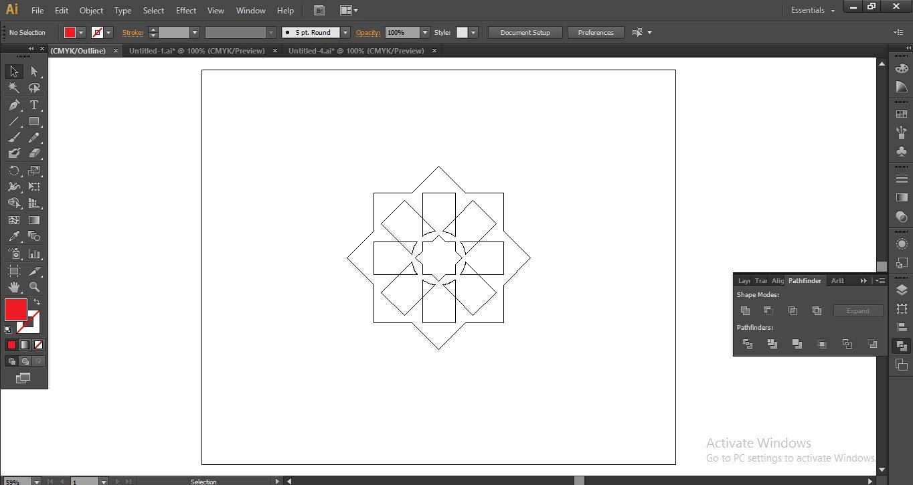The height and width of the screenshot is (485, 913).
Task: Expand the 5 pt. Round brush dropdown
Action: [345, 33]
